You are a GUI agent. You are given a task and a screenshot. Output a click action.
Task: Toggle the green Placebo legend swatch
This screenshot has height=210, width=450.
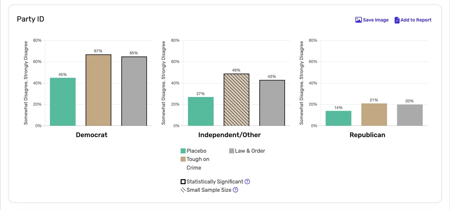(183, 151)
